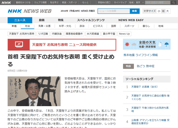
Task: Click the gray 特設 badge
Action: point(128,66)
